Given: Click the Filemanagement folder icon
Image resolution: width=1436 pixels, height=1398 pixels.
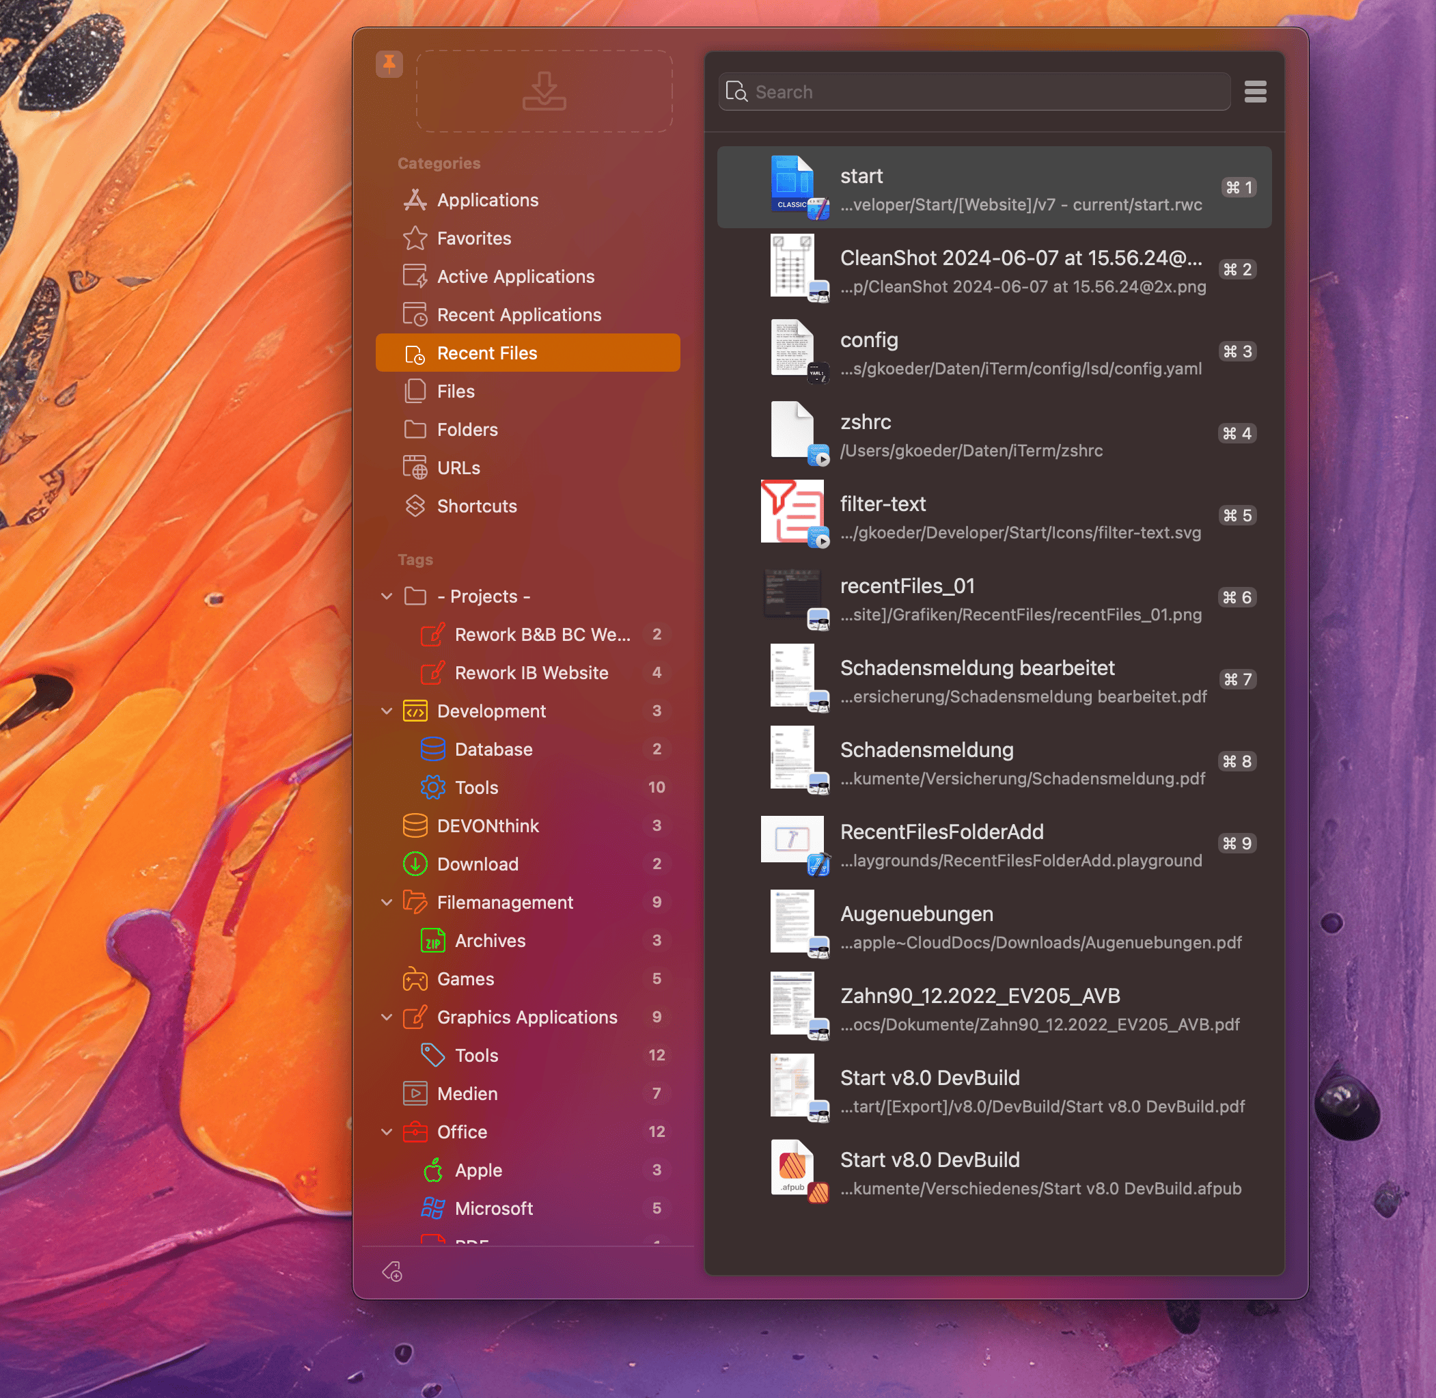Looking at the screenshot, I should click(x=415, y=902).
